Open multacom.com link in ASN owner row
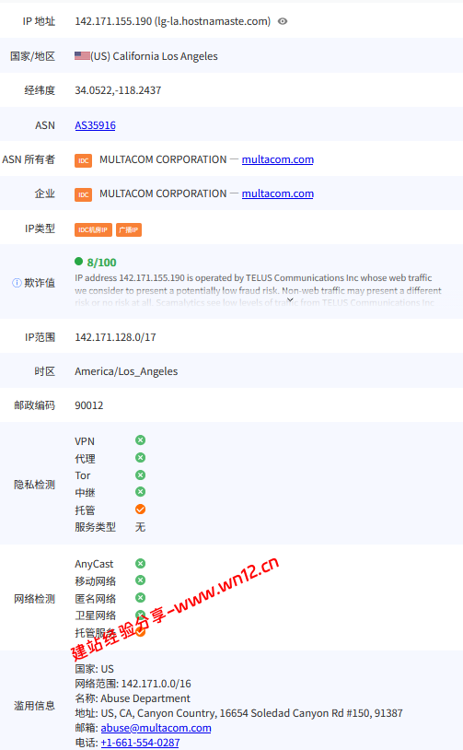This screenshot has height=750, width=463. coord(278,159)
